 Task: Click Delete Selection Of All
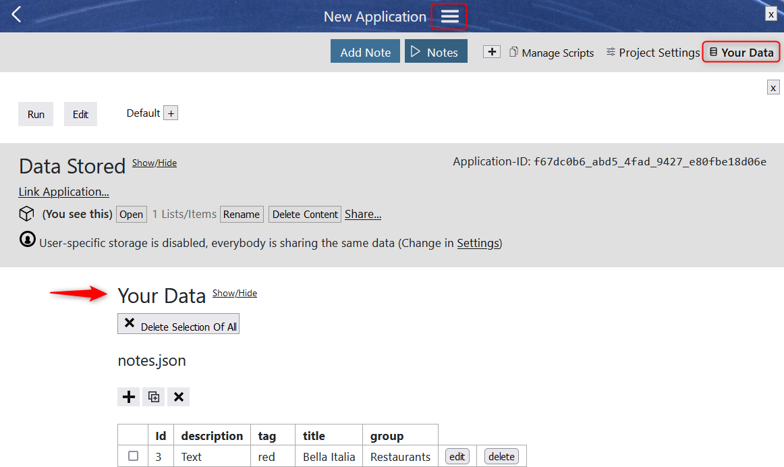(178, 324)
